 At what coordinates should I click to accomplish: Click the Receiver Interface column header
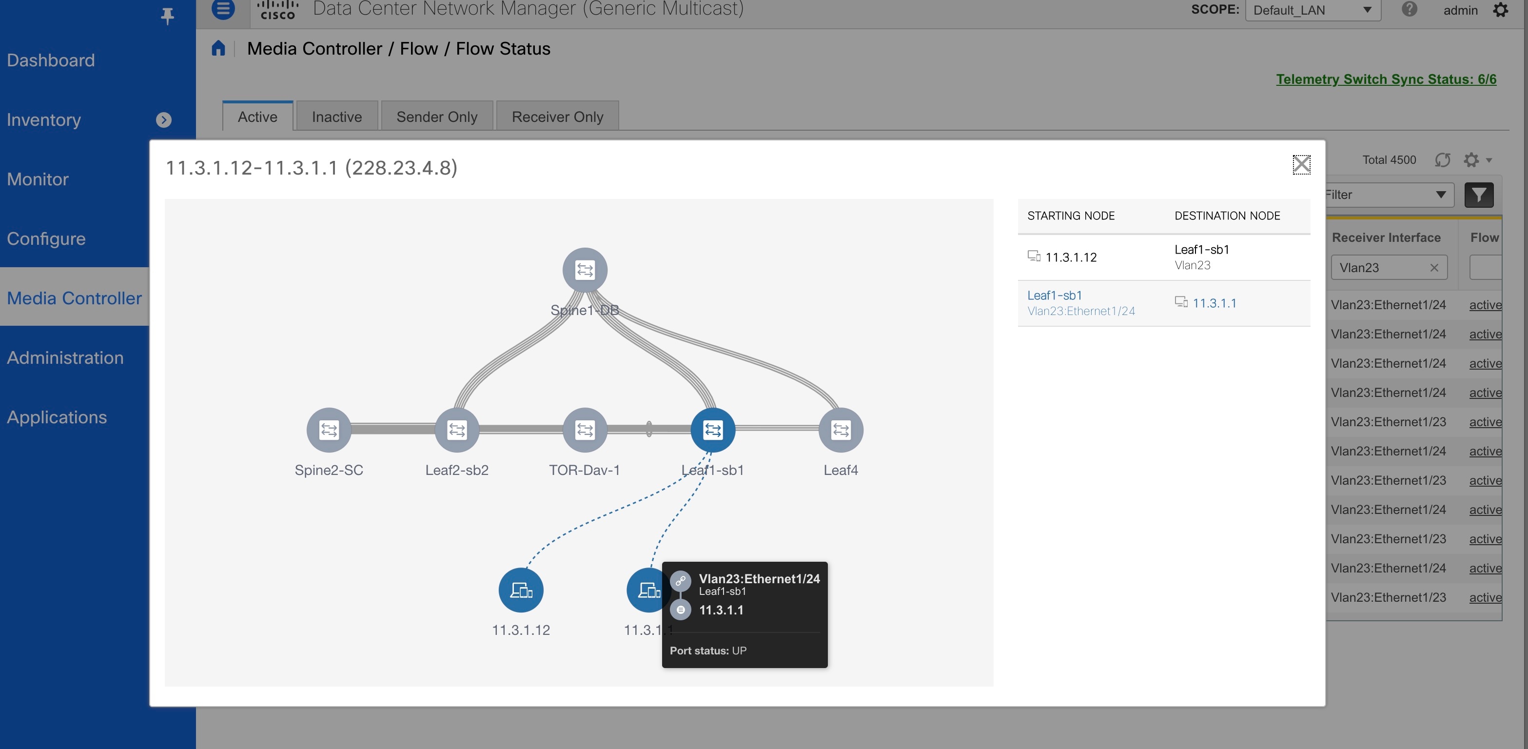pos(1386,237)
